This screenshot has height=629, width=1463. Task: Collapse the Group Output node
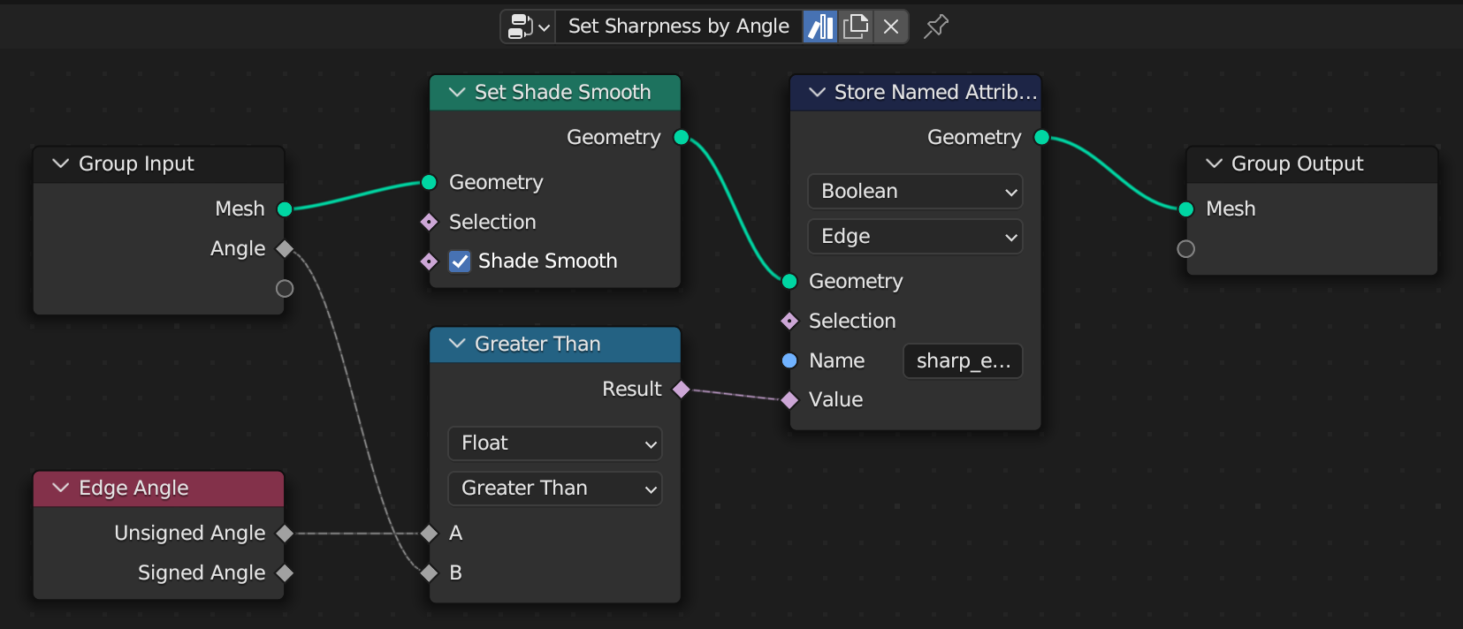[1214, 163]
